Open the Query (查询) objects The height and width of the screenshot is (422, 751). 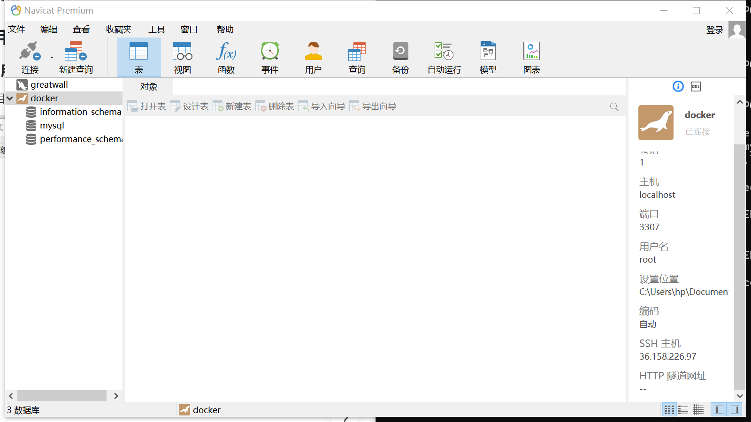[357, 58]
